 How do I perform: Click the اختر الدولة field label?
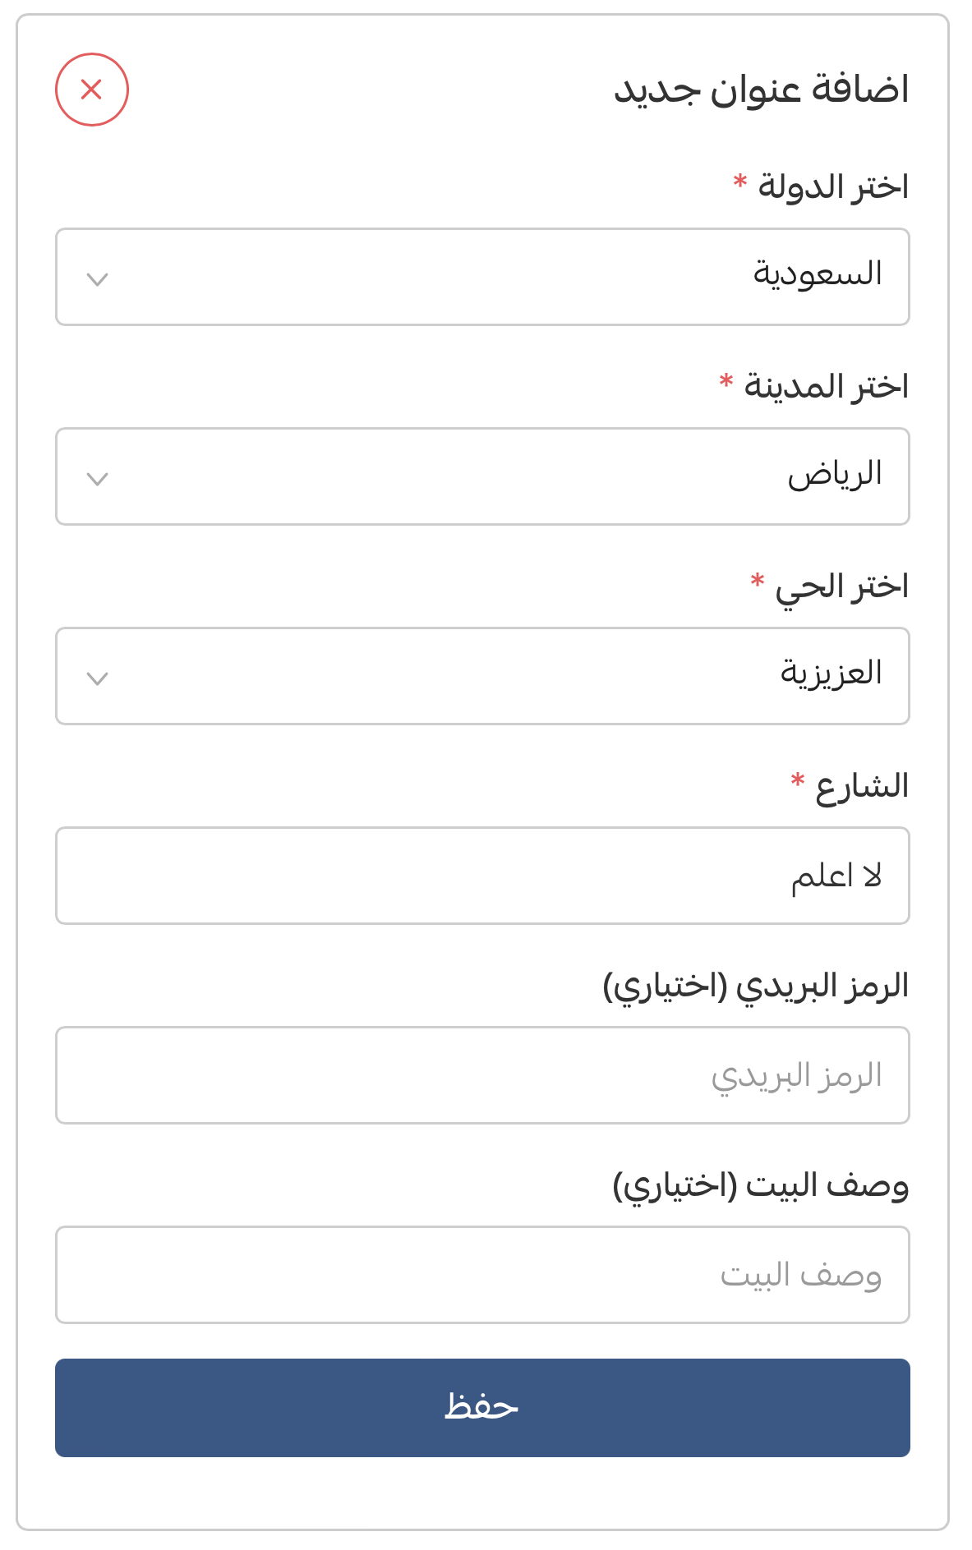[x=833, y=187]
